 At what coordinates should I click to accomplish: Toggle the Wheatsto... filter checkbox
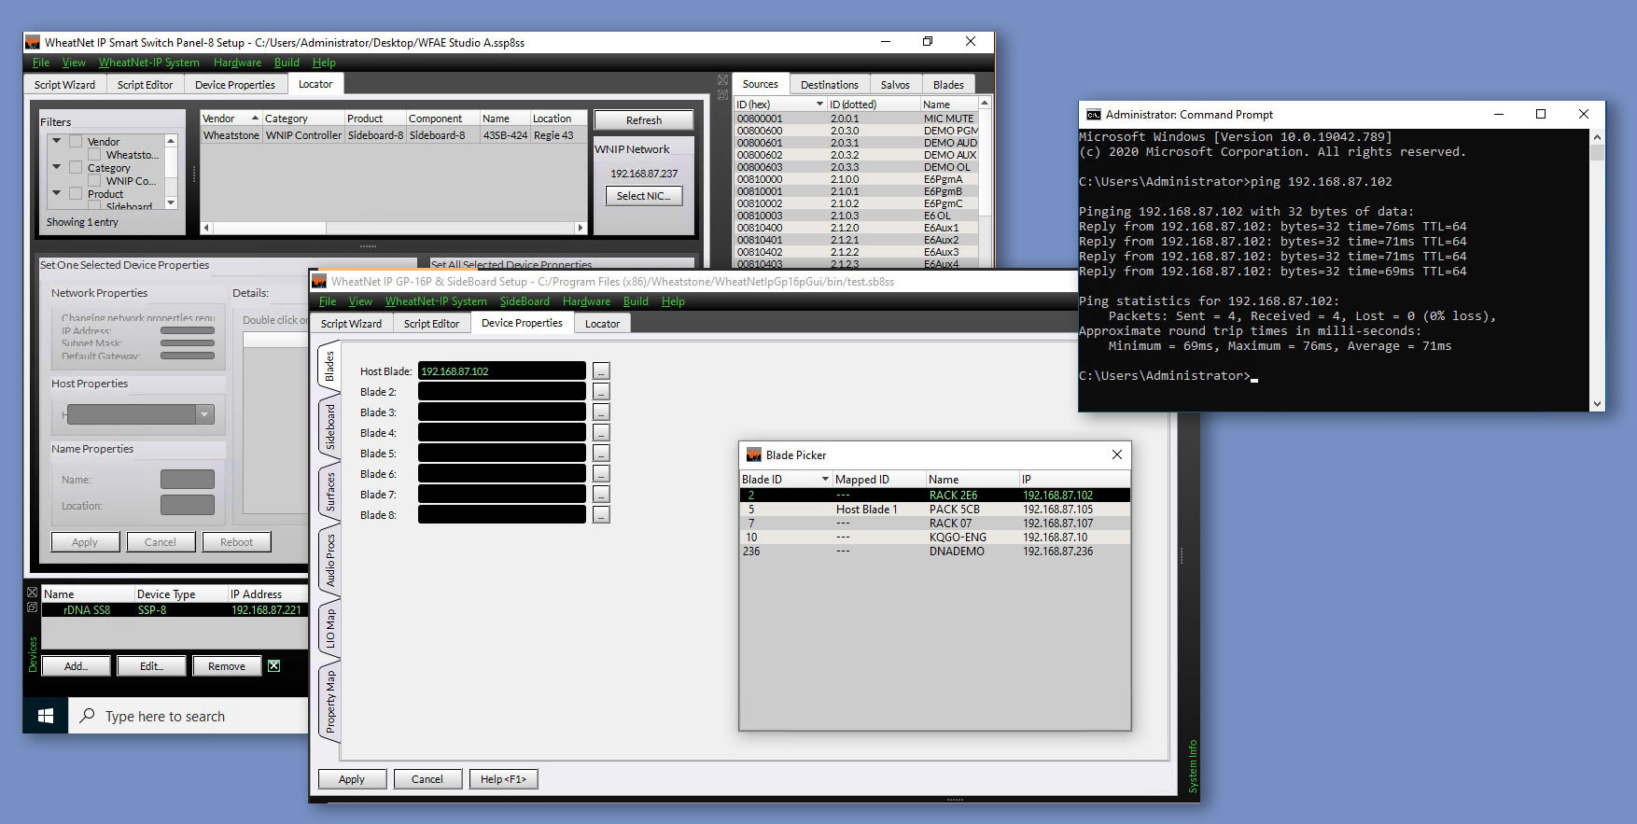(x=94, y=154)
